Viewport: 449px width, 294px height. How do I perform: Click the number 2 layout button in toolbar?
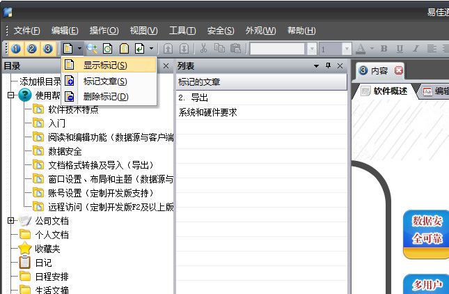33,49
